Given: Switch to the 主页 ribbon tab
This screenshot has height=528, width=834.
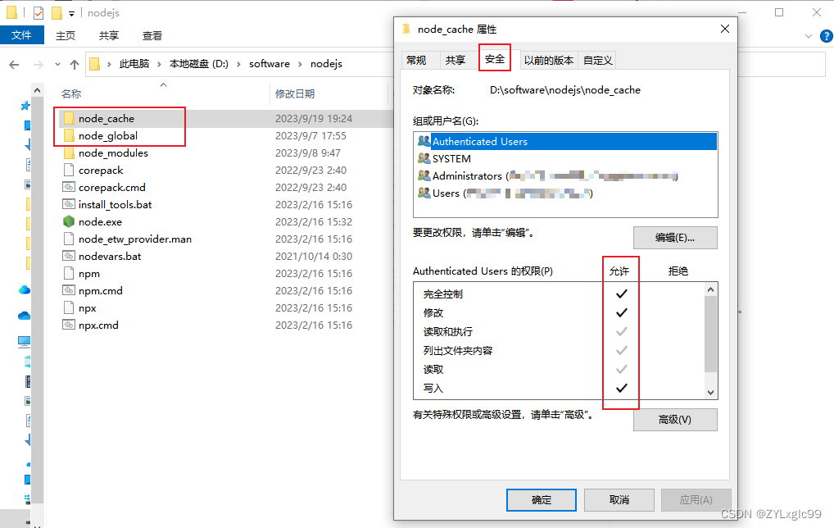Looking at the screenshot, I should point(66,35).
